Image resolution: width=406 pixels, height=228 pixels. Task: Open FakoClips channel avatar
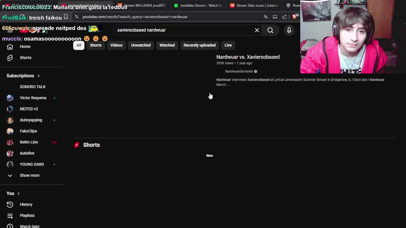(x=10, y=131)
